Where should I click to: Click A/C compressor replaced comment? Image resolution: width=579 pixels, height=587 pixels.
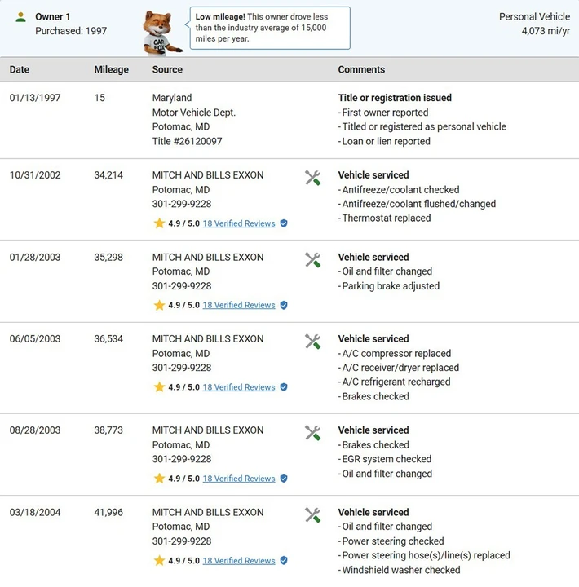pyautogui.click(x=396, y=353)
